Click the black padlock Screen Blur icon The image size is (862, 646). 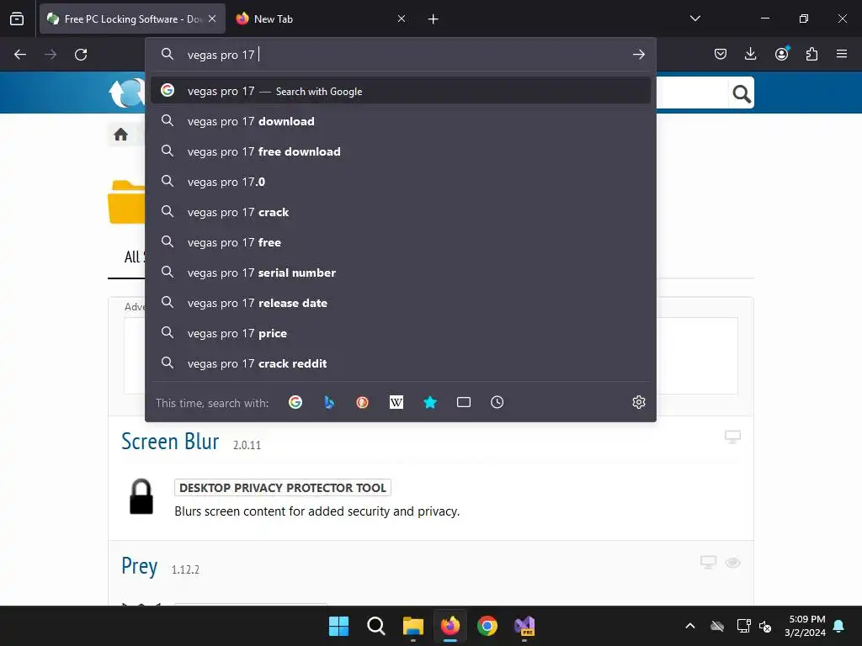pos(141,496)
